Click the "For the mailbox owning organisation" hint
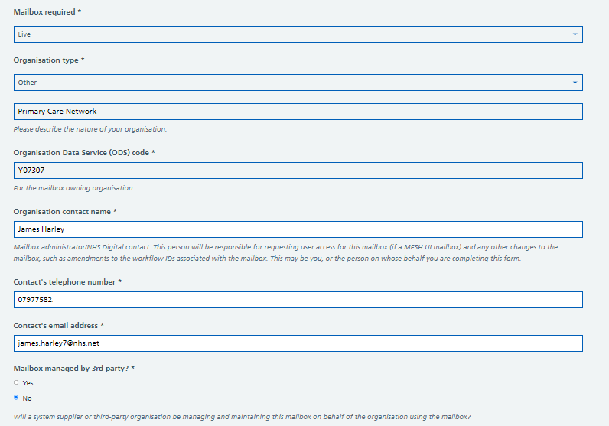 pos(73,188)
